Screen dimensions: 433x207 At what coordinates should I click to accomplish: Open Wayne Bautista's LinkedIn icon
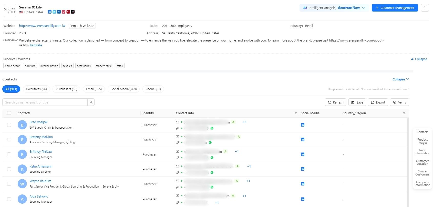pyautogui.click(x=303, y=184)
